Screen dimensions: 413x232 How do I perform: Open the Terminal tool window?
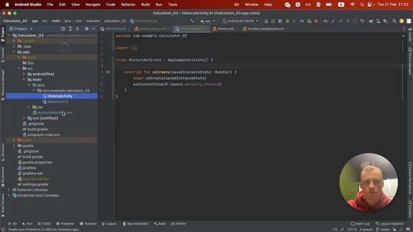(x=88, y=224)
